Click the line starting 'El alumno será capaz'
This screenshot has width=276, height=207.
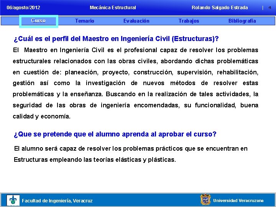(x=131, y=149)
